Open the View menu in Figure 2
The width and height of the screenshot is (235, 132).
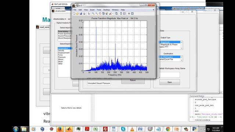click(x=86, y=10)
